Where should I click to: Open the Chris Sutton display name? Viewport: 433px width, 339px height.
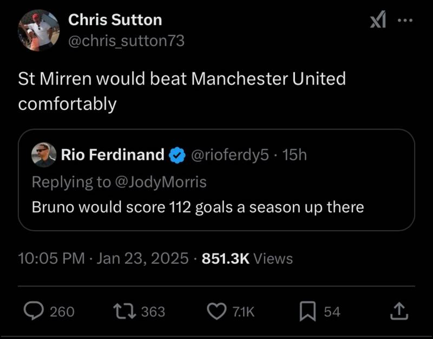(115, 20)
